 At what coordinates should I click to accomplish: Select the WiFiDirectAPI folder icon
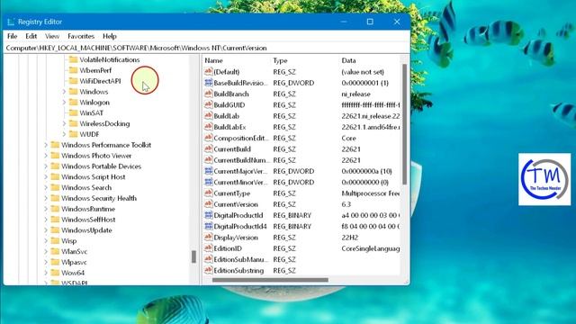tap(73, 81)
